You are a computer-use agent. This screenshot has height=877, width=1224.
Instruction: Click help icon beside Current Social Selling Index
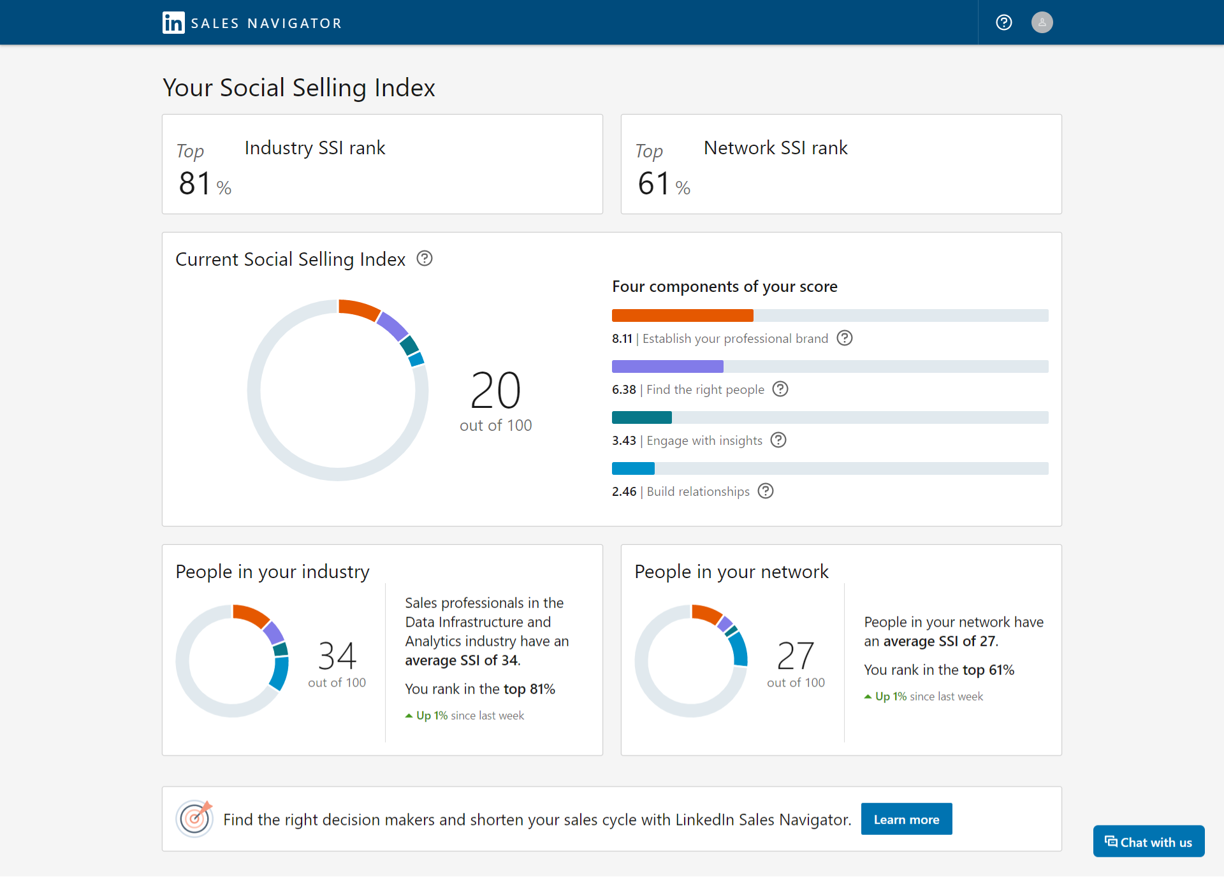[x=425, y=258]
